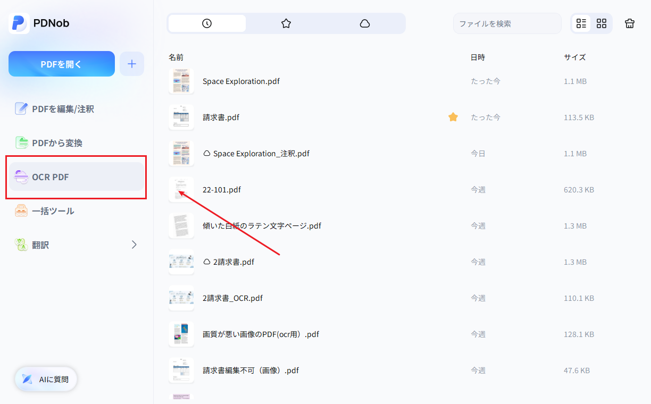Open thumbnail of 2請求書.pdf
This screenshot has width=651, height=404.
click(181, 262)
